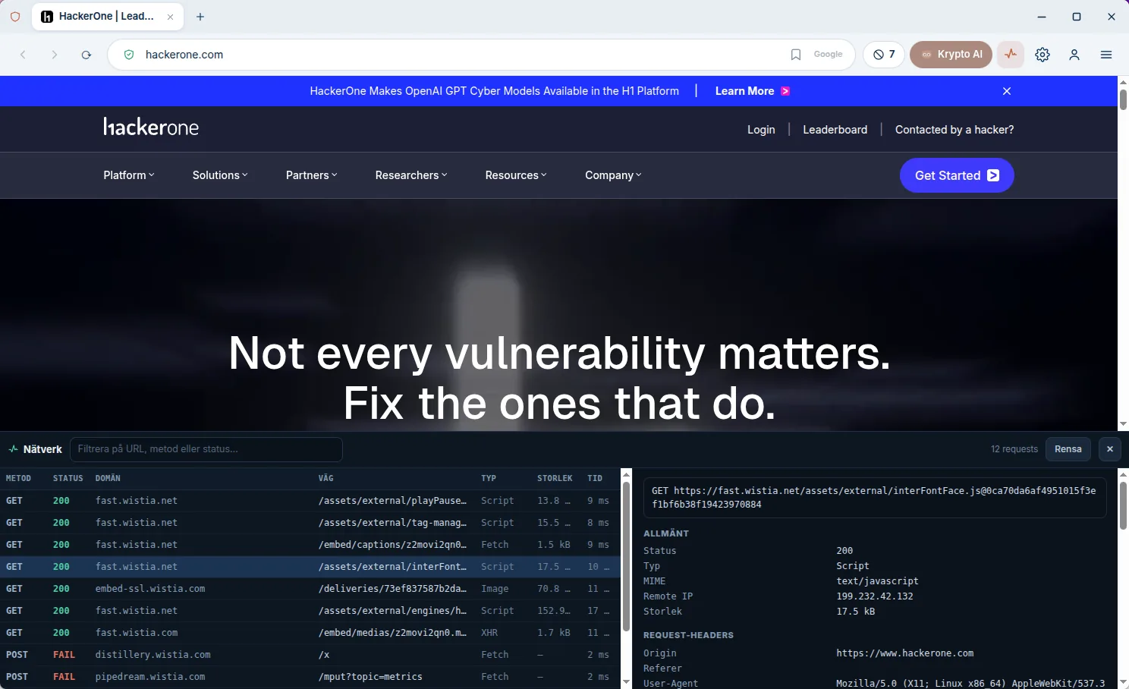Expand the Company menu
The image size is (1129, 689).
(x=613, y=175)
